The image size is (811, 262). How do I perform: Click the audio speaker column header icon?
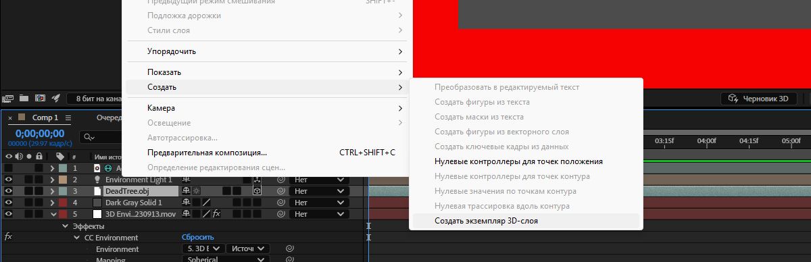coord(19,157)
